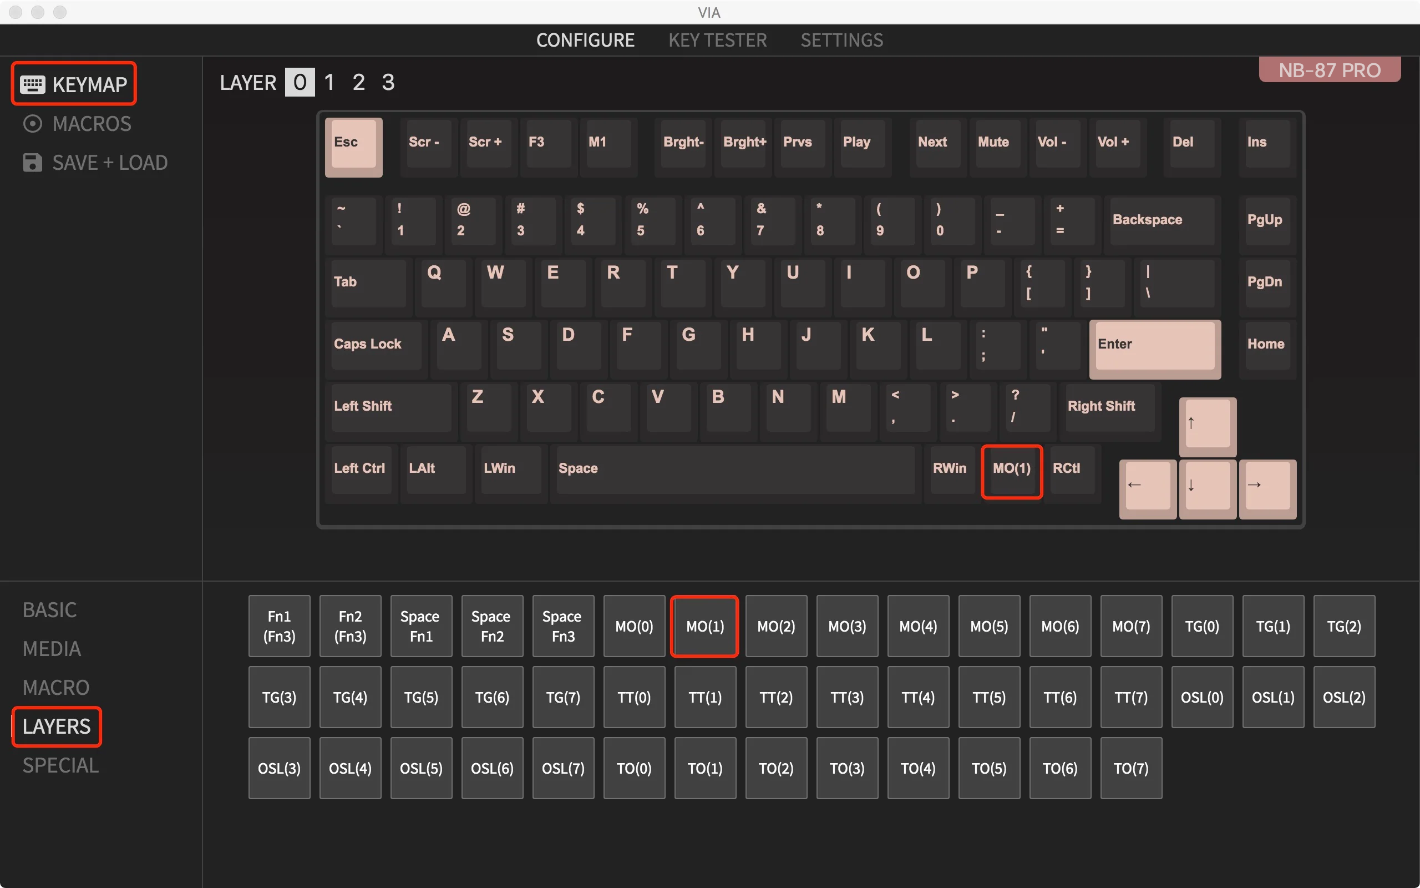1420x888 pixels.
Task: Select the Esc key on the keymap
Action: point(353,147)
